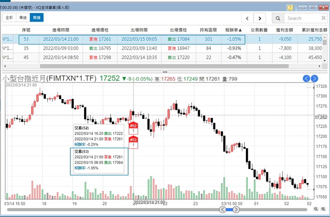Click the 賣出 17084 exit price cell
Image resolution: width=330 pixels, height=217 pixels.
point(178,39)
